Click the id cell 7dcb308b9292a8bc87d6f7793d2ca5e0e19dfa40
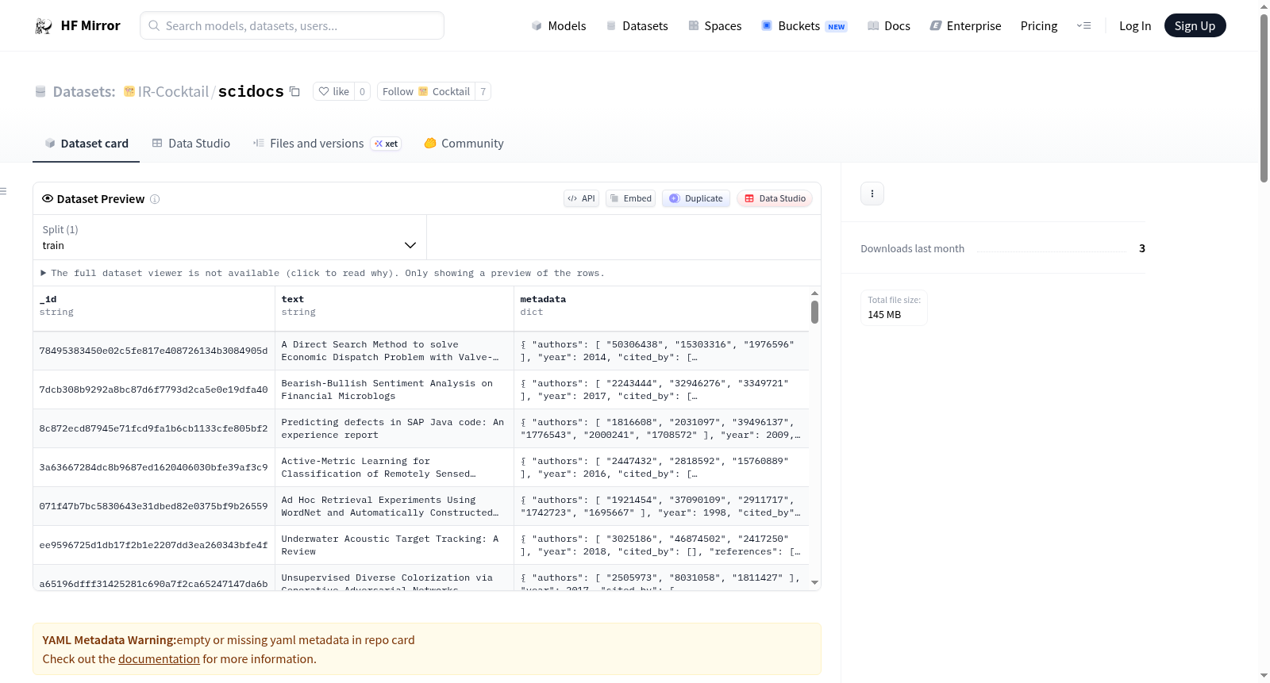Screen dimensions: 1270x683 [154, 389]
